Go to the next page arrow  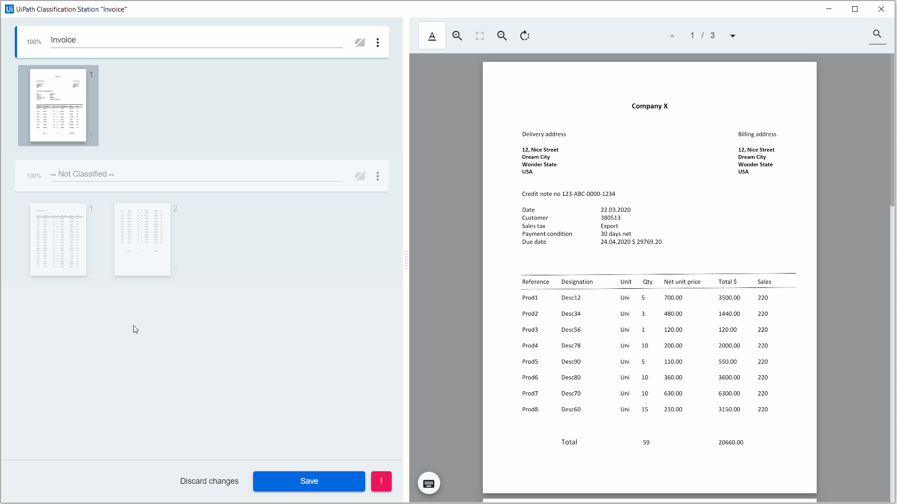coord(732,36)
